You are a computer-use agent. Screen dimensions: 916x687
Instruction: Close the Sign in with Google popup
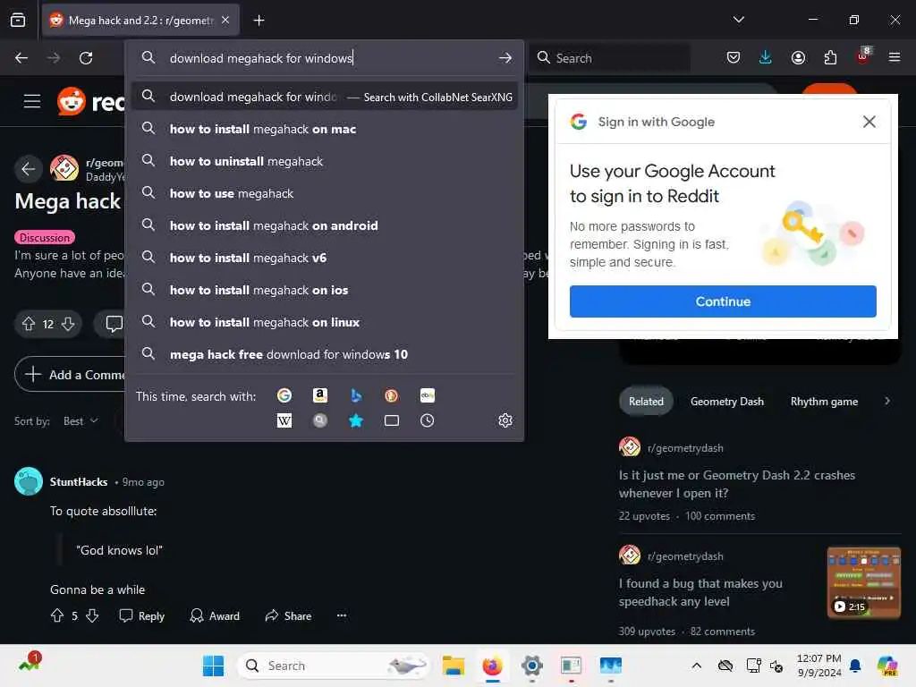[x=869, y=122]
